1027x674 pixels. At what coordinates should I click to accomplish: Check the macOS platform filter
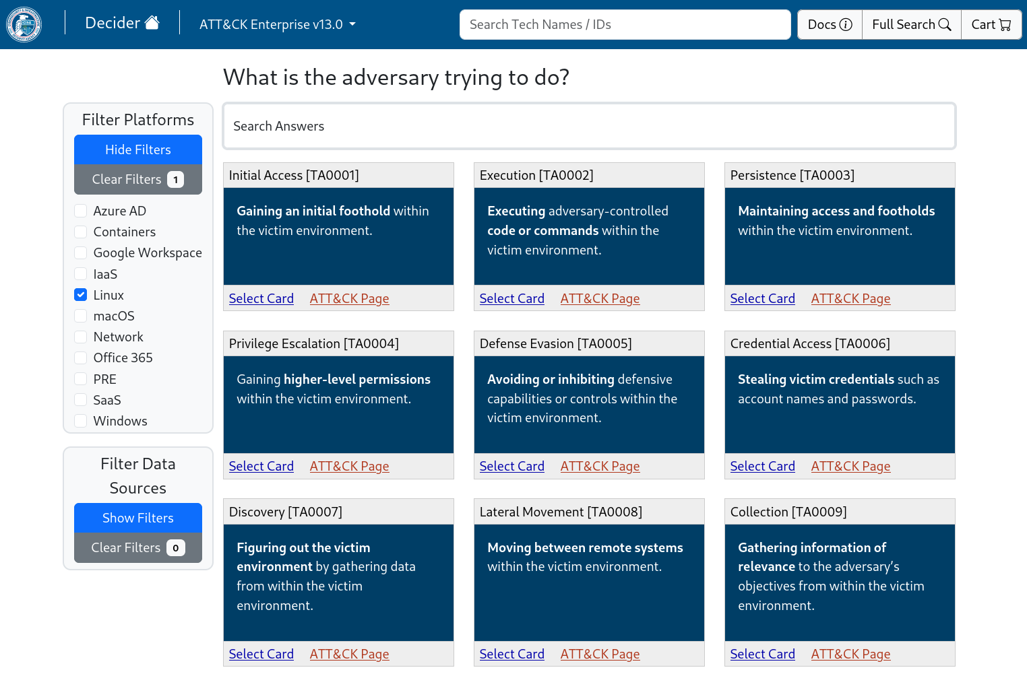click(81, 316)
